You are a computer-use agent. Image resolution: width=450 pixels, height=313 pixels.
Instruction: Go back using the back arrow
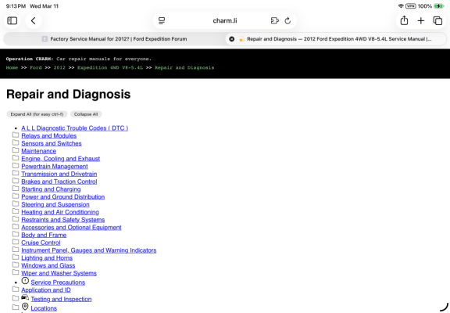pyautogui.click(x=34, y=20)
